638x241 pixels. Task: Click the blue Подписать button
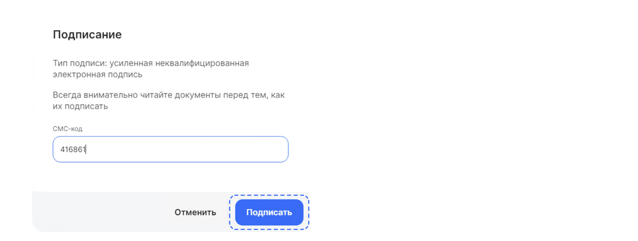tap(269, 212)
